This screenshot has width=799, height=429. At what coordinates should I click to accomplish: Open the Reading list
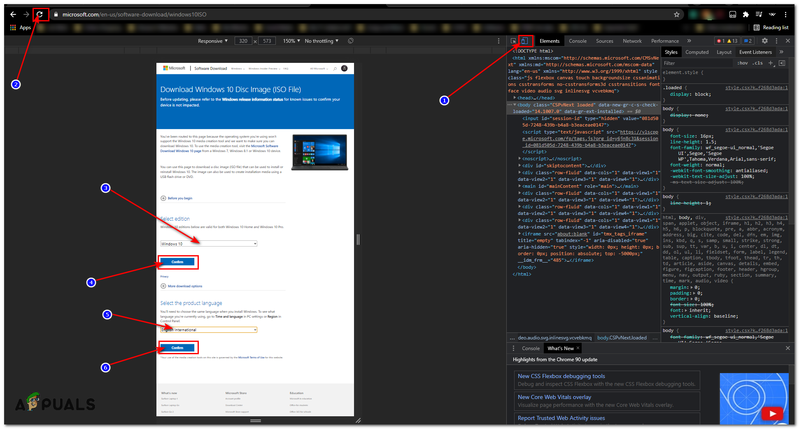click(x=771, y=28)
